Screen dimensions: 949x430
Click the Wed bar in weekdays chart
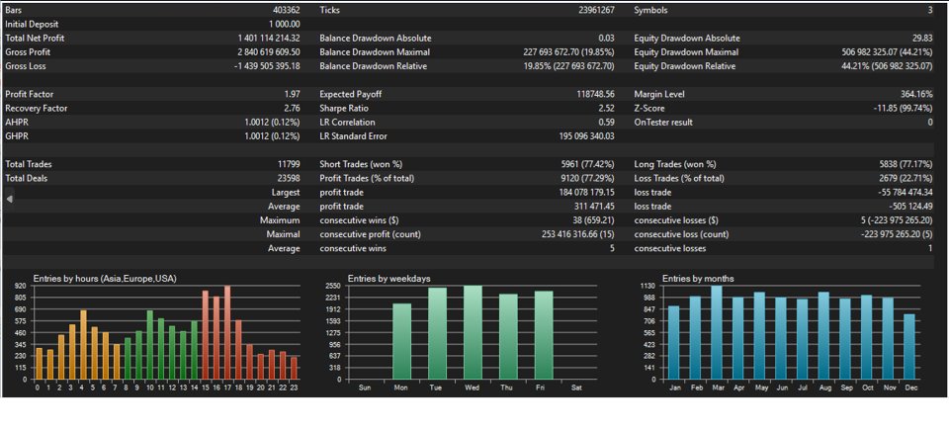473,332
